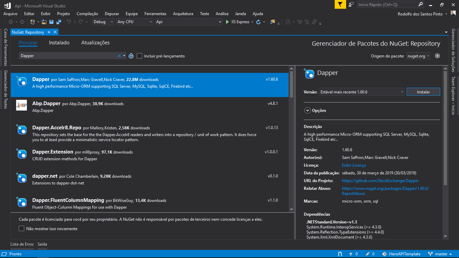The height and width of the screenshot is (258, 459).
Task: Click the Save toolbar icon
Action: point(51,22)
